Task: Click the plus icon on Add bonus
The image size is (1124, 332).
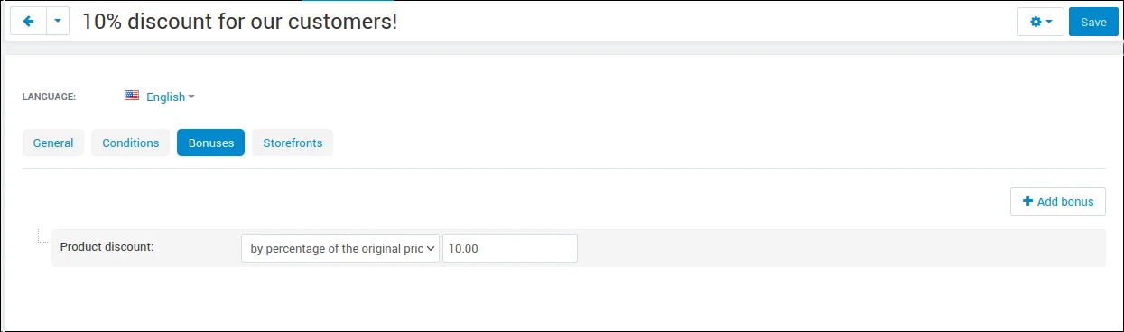Action: click(1027, 201)
